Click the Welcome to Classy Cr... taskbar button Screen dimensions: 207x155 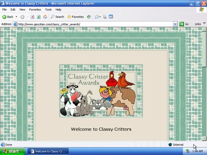(x=48, y=151)
